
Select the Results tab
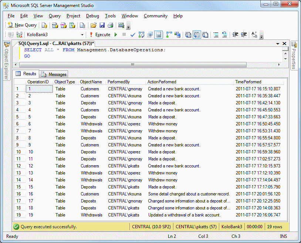(x=26, y=74)
